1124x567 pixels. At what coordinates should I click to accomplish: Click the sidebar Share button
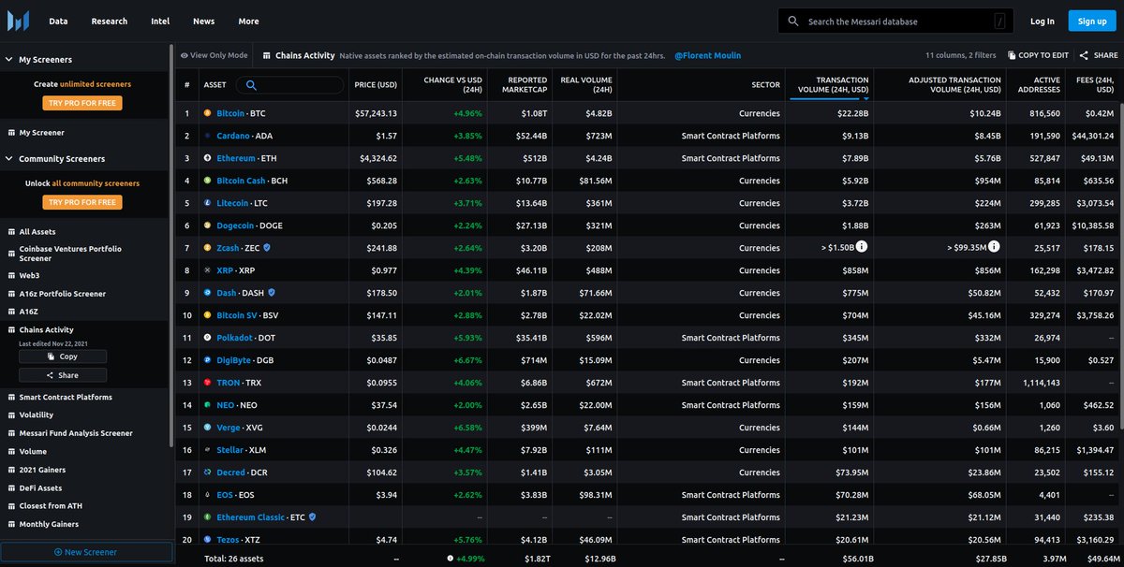tap(63, 375)
